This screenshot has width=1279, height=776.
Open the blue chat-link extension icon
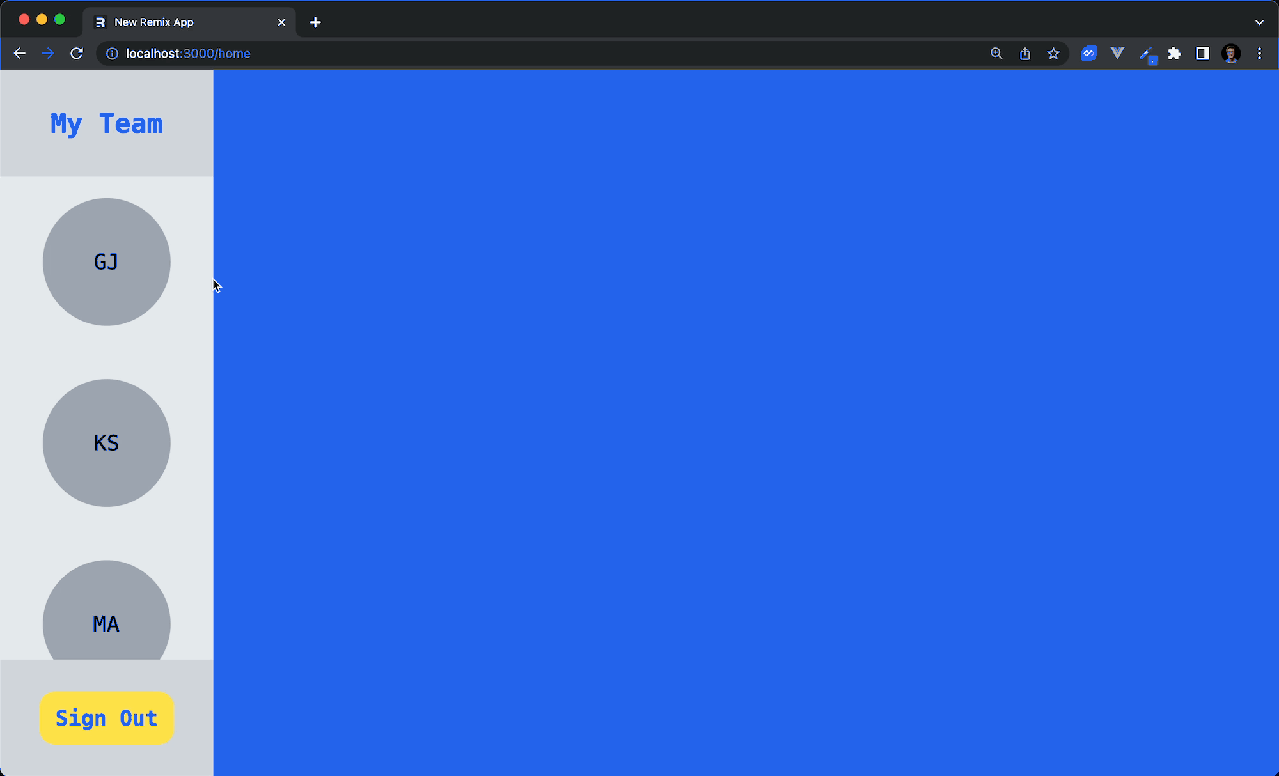point(1089,54)
